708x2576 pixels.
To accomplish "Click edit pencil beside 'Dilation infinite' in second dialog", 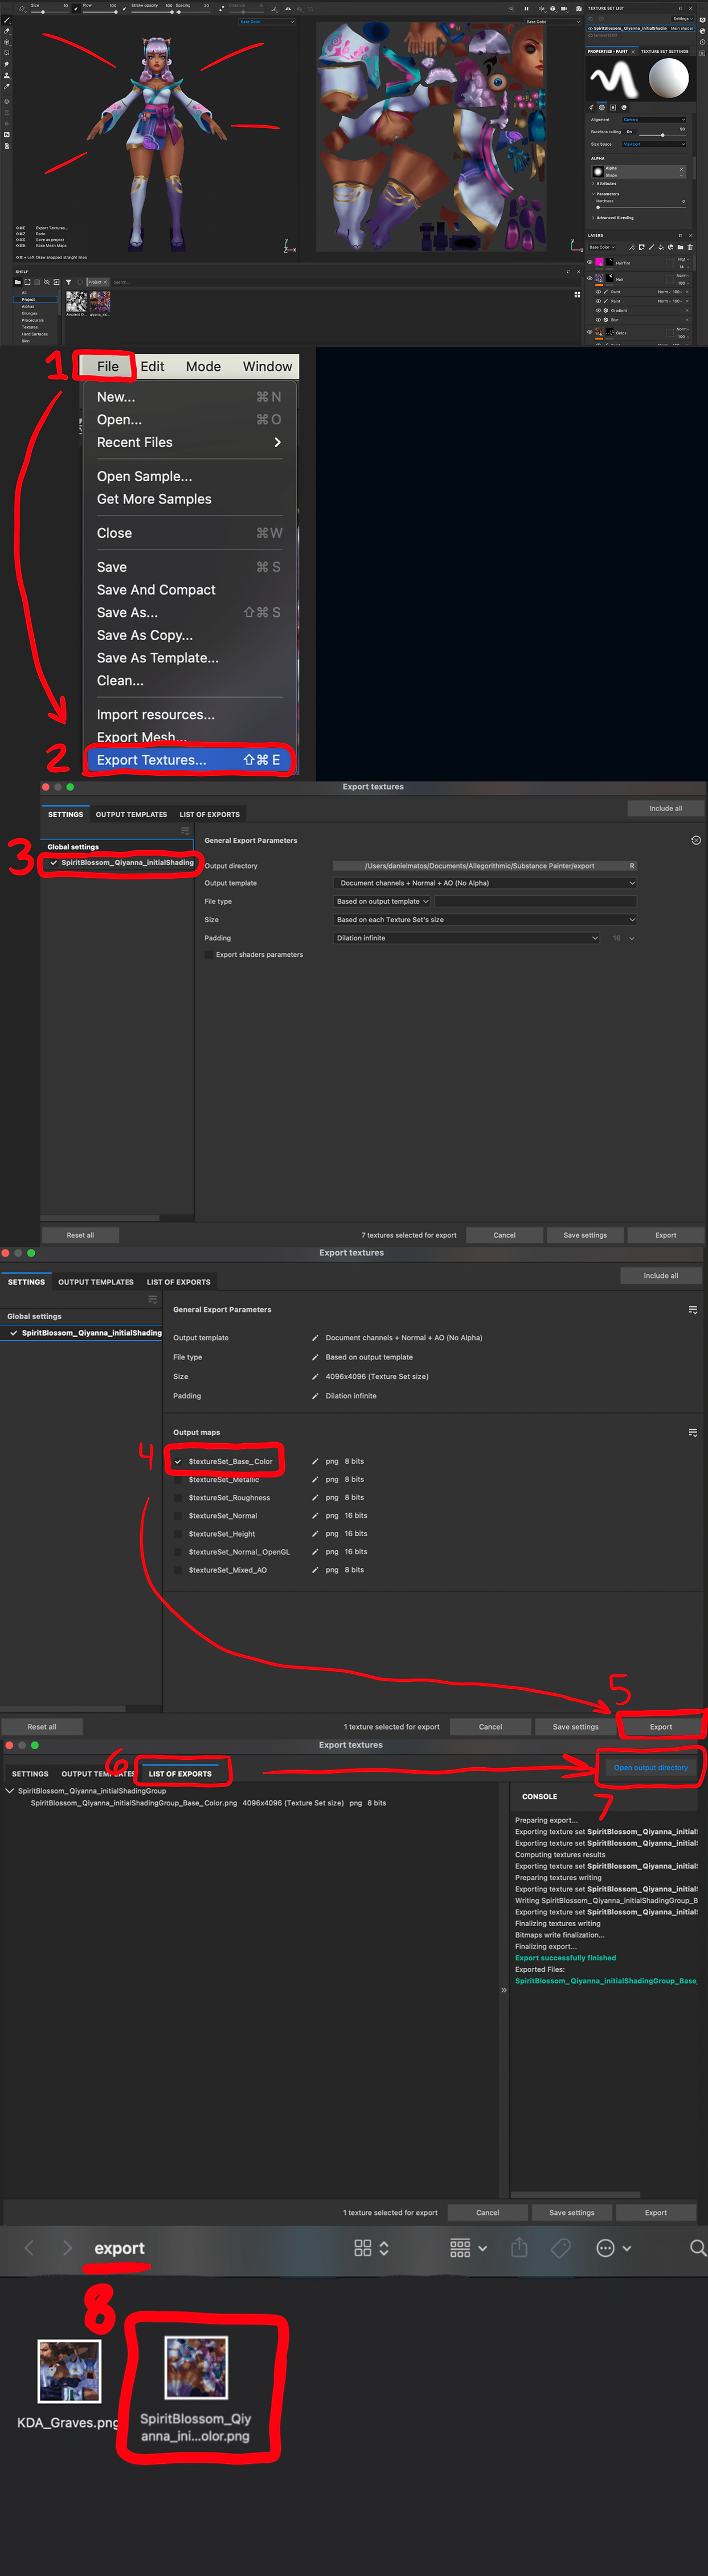I will (x=315, y=1395).
